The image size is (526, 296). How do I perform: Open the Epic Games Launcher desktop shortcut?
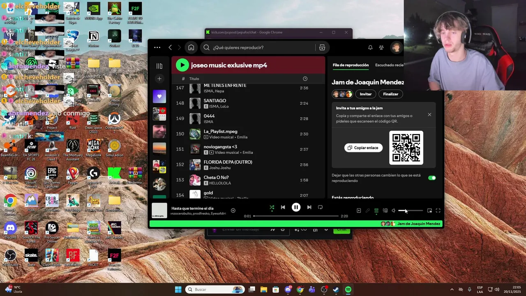click(x=52, y=178)
